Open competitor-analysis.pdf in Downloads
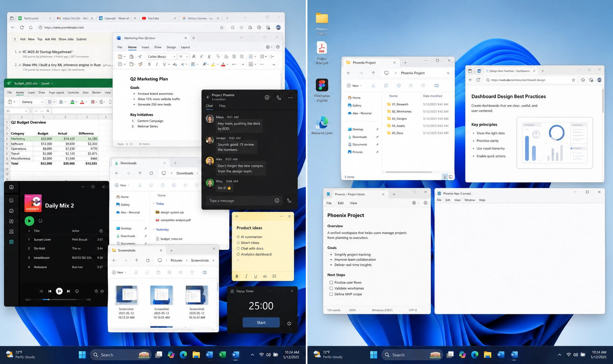Image resolution: width=613 pixels, height=364 pixels. coord(173,220)
